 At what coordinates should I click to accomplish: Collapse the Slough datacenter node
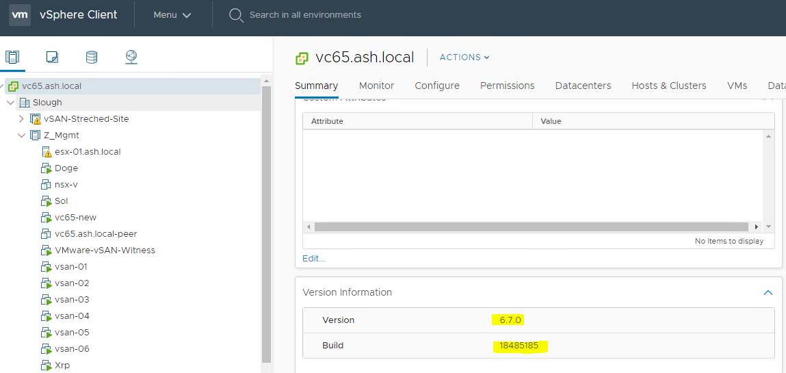click(10, 103)
